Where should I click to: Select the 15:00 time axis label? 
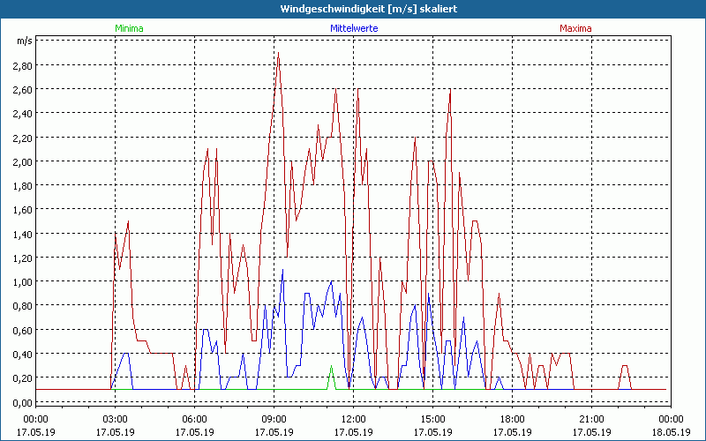[x=432, y=419]
